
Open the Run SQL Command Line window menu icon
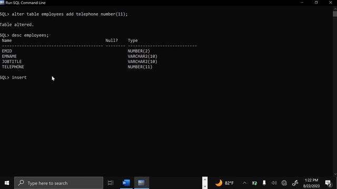coord(2,3)
